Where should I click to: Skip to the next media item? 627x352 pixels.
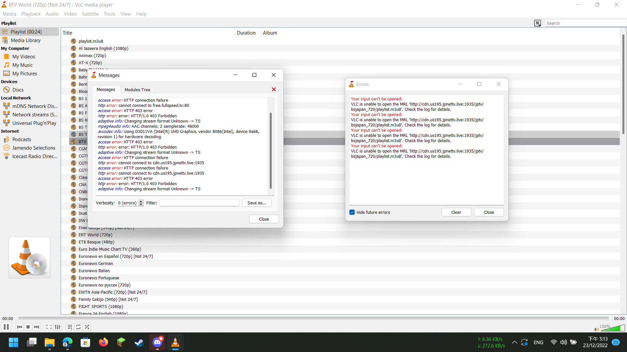[x=37, y=327]
